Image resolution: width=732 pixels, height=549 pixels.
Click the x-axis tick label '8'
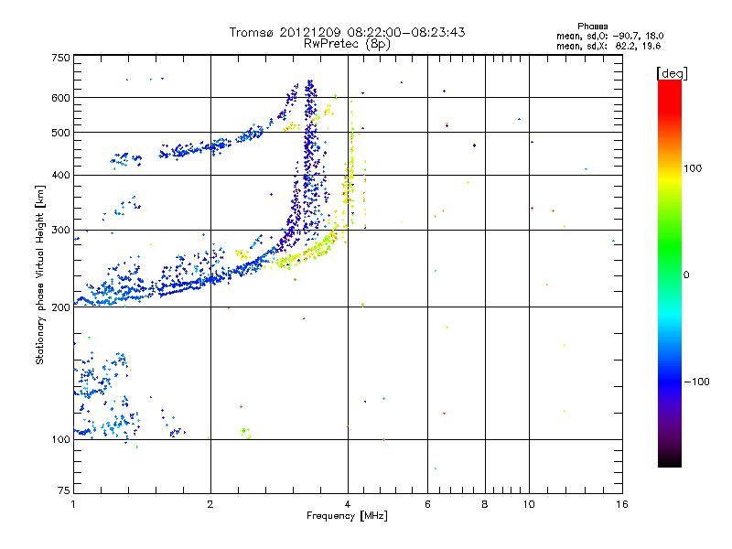pyautogui.click(x=485, y=504)
